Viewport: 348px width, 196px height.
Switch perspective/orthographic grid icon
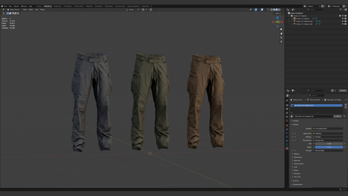point(281,42)
